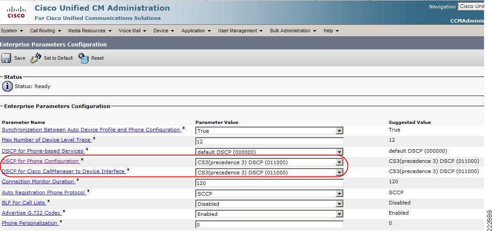492x231 pixels.
Task: Click suggested value default DSCP (000000)
Action: tap(418, 151)
